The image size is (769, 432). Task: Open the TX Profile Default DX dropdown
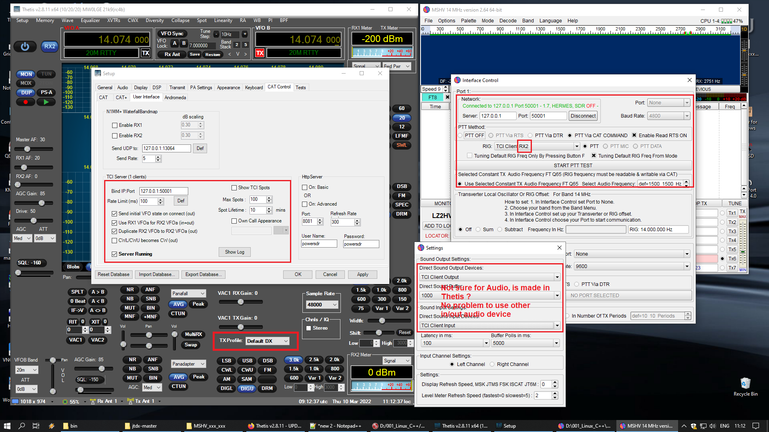tap(267, 341)
